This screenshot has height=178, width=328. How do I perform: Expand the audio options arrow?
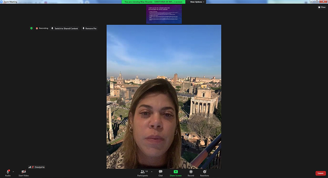13,172
